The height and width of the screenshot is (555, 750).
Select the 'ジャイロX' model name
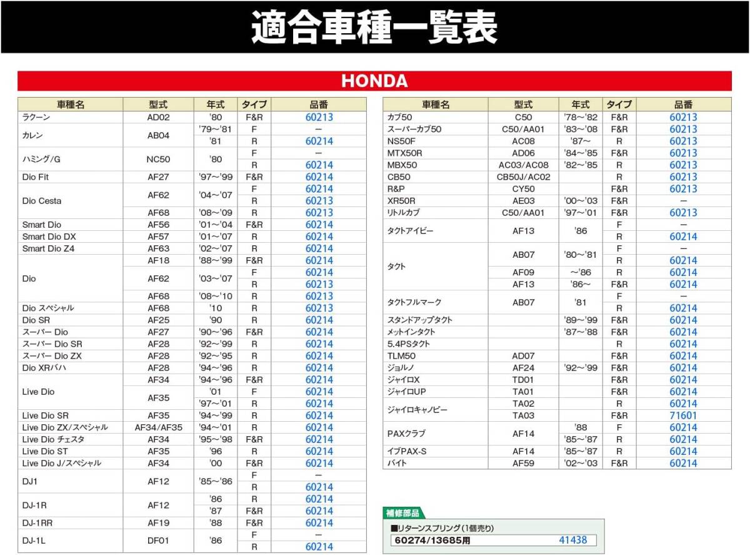(x=404, y=380)
